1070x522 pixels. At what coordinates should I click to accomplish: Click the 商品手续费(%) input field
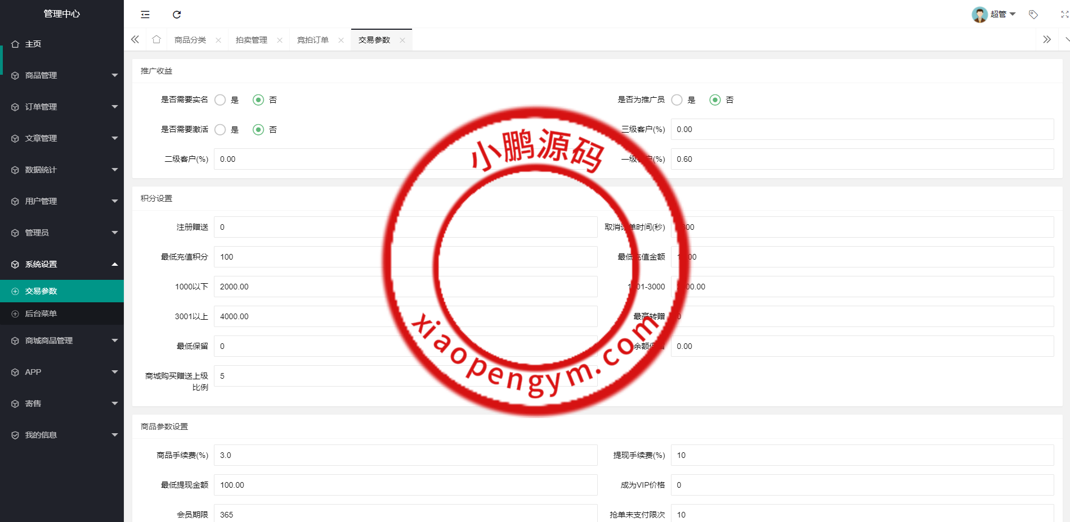click(x=405, y=455)
